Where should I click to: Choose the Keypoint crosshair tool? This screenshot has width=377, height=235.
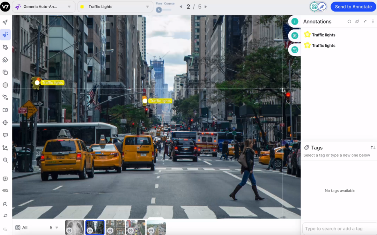pyautogui.click(x=5, y=122)
